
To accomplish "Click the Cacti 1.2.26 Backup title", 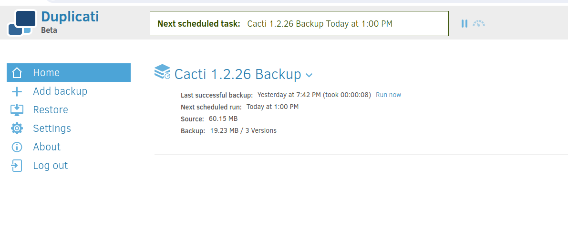I will pyautogui.click(x=238, y=74).
